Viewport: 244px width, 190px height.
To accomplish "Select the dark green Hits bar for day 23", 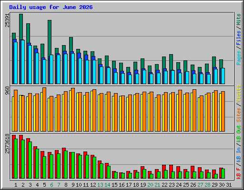I will pyautogui.click(x=171, y=62).
